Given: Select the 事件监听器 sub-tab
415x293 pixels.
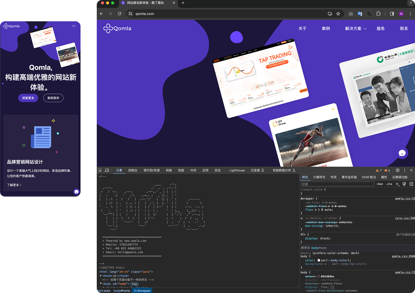Looking at the screenshot, I should pyautogui.click(x=349, y=177).
